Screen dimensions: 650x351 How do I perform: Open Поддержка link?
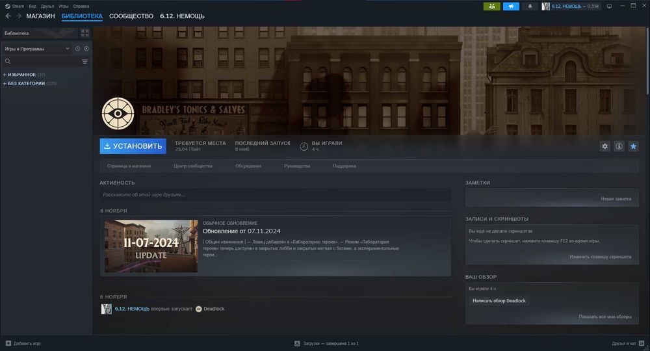coord(344,166)
